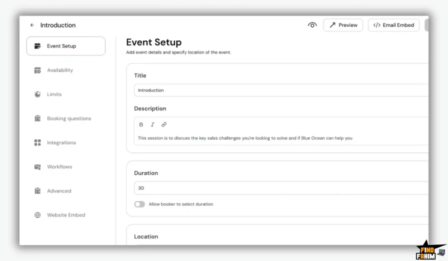Toggle Allow booker to select duration
The width and height of the screenshot is (448, 261).
coord(140,204)
